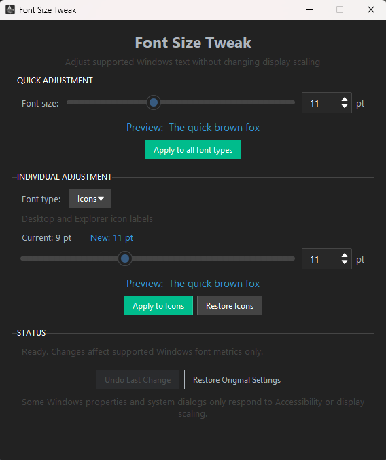This screenshot has height=460, width=386.
Task: Click the Font Size Tweak app icon in title bar
Action: coord(10,9)
